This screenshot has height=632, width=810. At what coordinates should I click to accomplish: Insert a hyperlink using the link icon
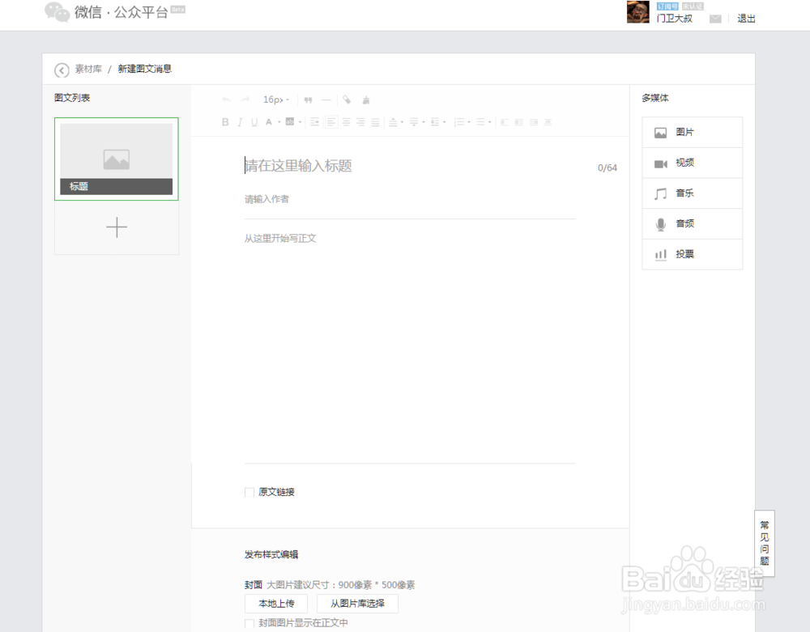[x=347, y=100]
